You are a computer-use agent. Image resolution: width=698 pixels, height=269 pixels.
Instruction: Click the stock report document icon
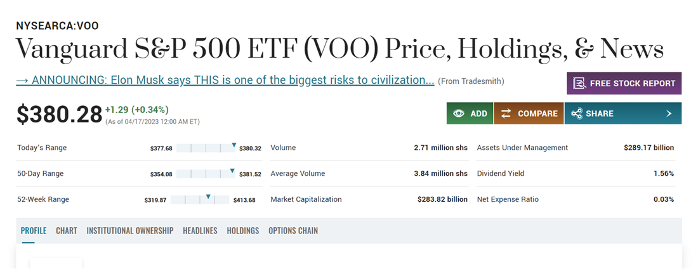pos(579,83)
